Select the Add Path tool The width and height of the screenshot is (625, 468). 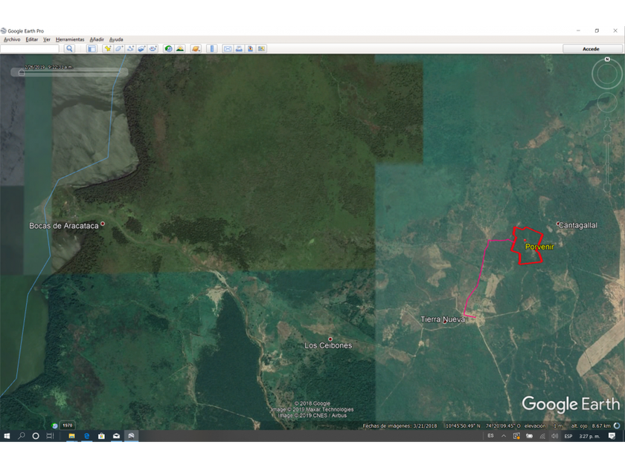click(x=130, y=48)
